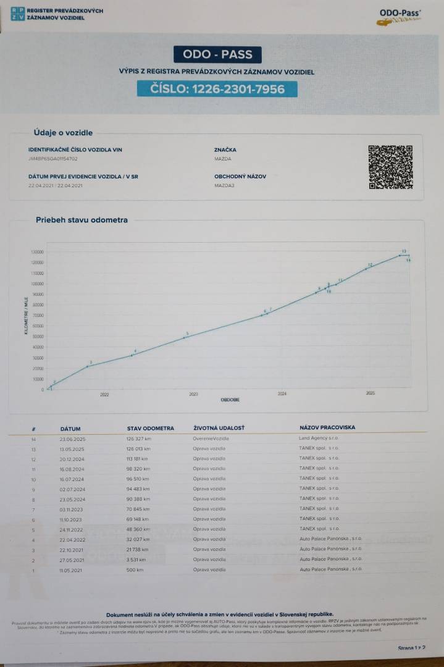Click the 'Údaje o vozidle' section heading
This screenshot has height=667, width=444.
click(63, 133)
